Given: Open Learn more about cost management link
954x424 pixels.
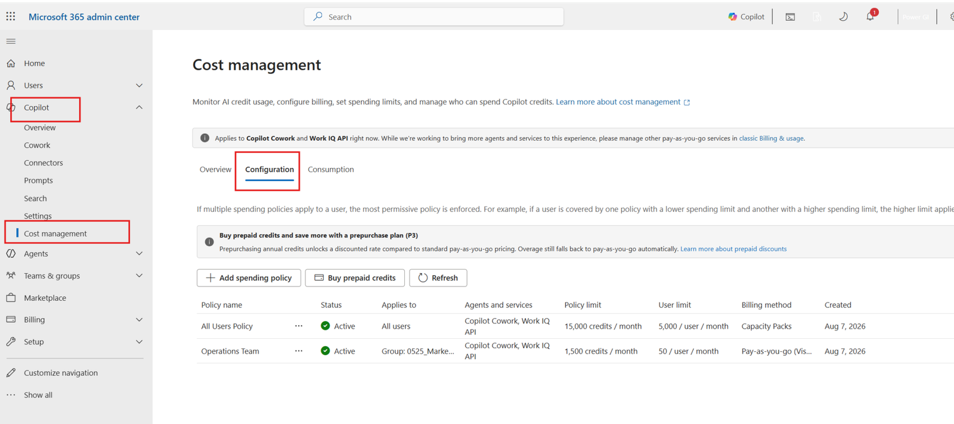Looking at the screenshot, I should point(618,102).
